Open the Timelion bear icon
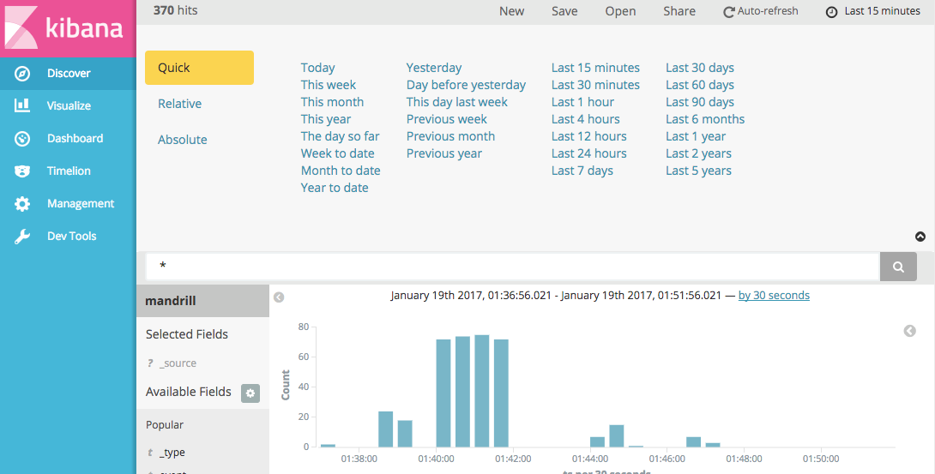The width and height of the screenshot is (935, 474). (x=22, y=171)
